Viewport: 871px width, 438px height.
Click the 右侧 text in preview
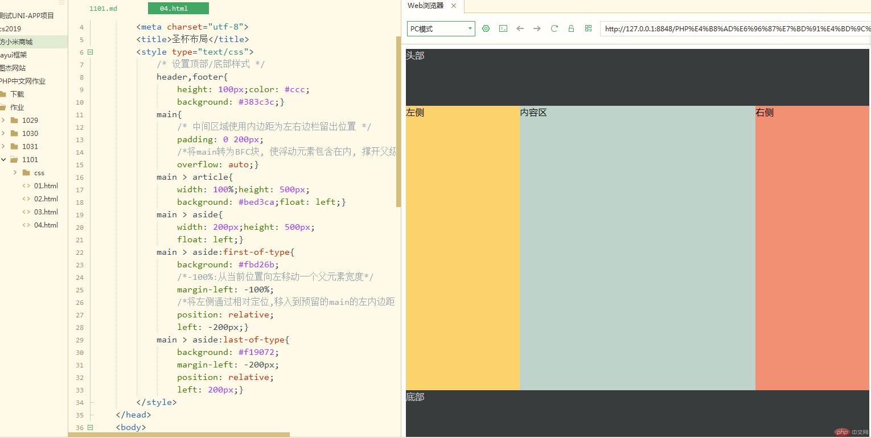click(x=765, y=113)
